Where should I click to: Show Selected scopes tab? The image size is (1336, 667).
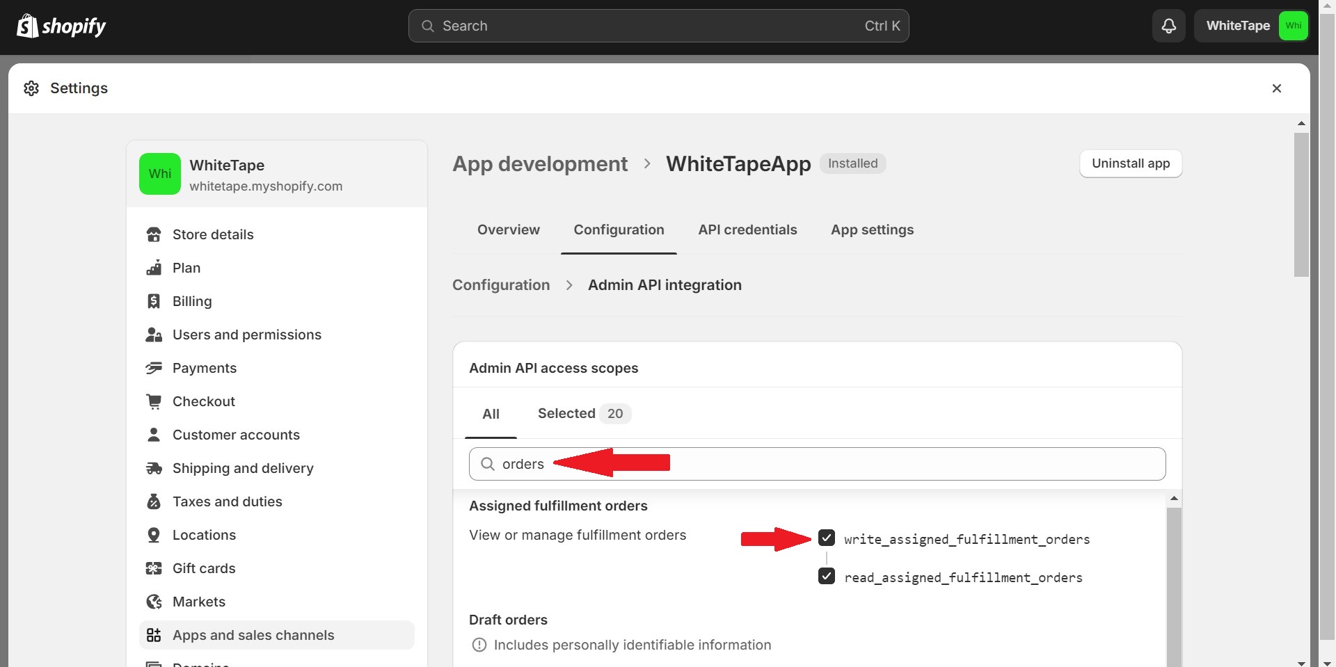coord(584,414)
